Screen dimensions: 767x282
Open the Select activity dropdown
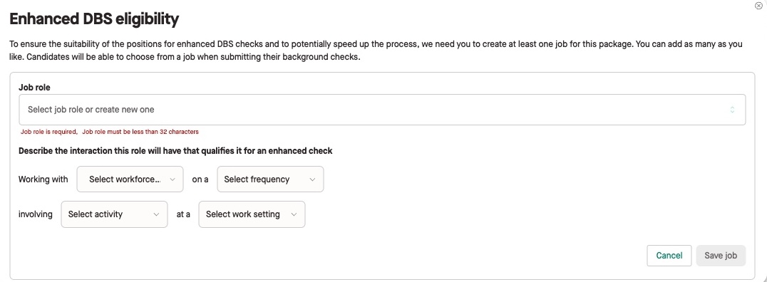click(115, 214)
